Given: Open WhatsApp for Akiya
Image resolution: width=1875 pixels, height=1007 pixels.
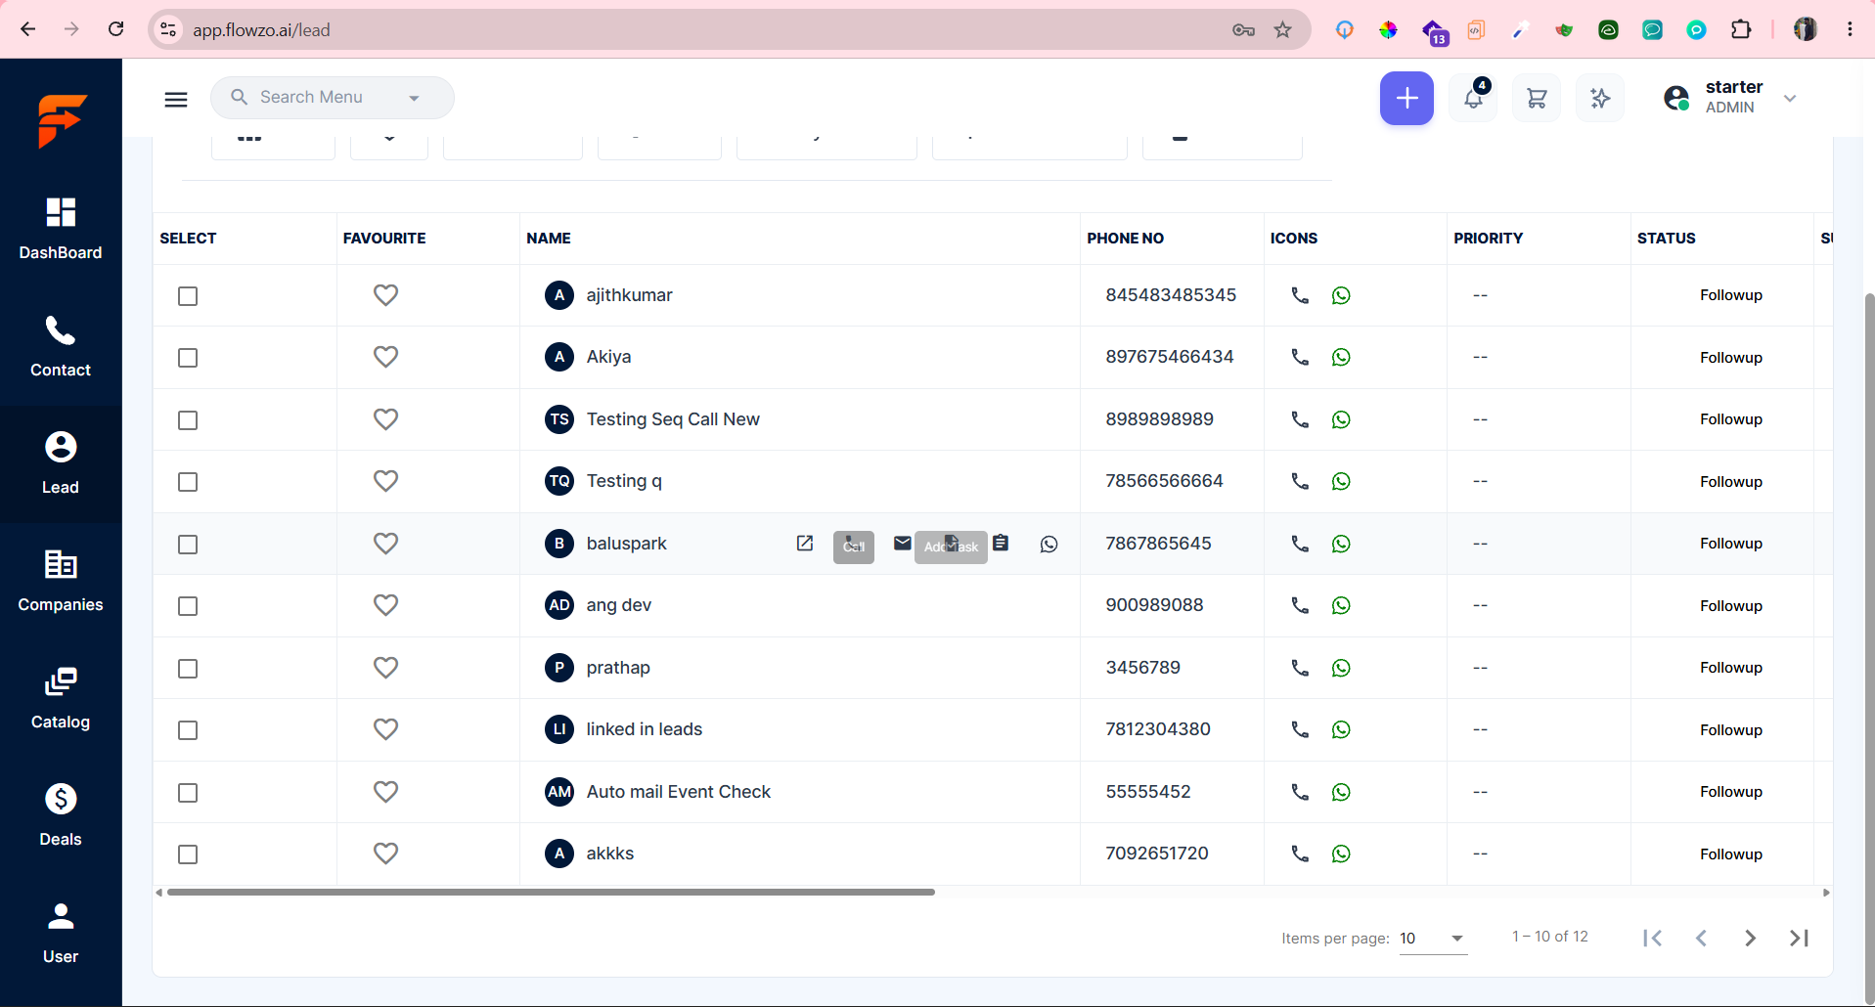Looking at the screenshot, I should (x=1341, y=357).
